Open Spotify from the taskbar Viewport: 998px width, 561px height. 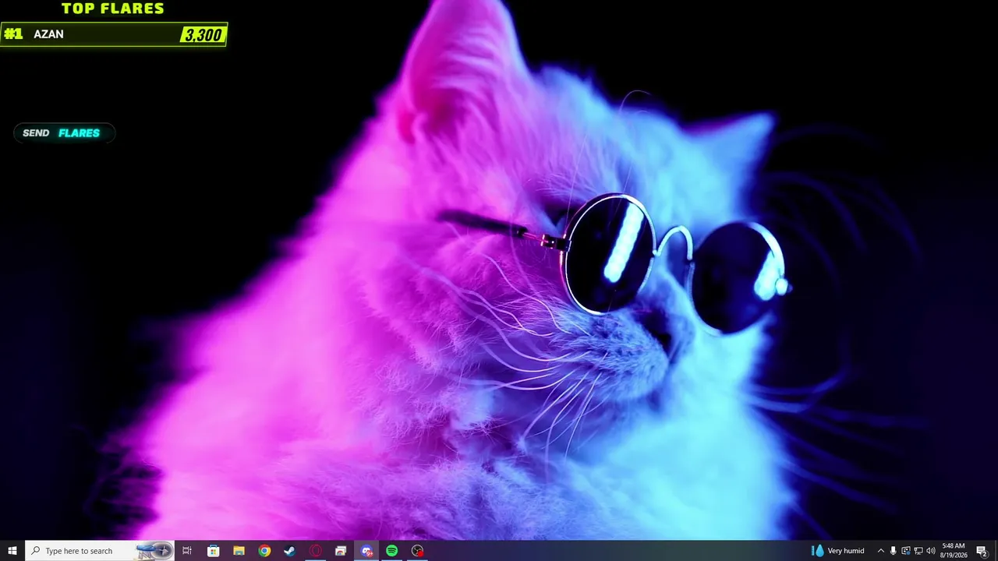392,551
